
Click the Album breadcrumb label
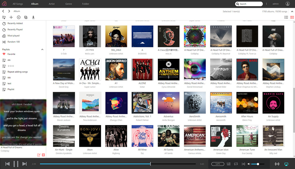tap(17, 11)
